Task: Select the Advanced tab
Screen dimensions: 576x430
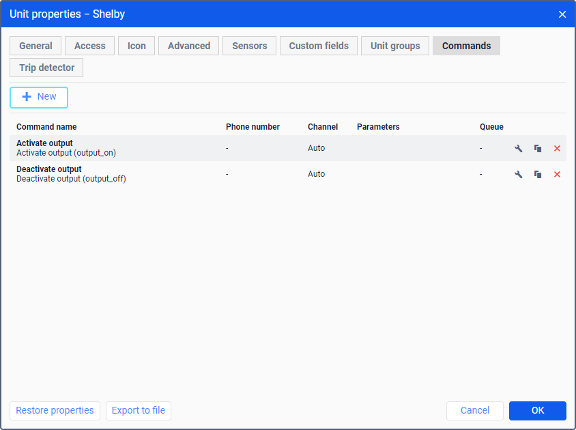Action: [x=189, y=46]
